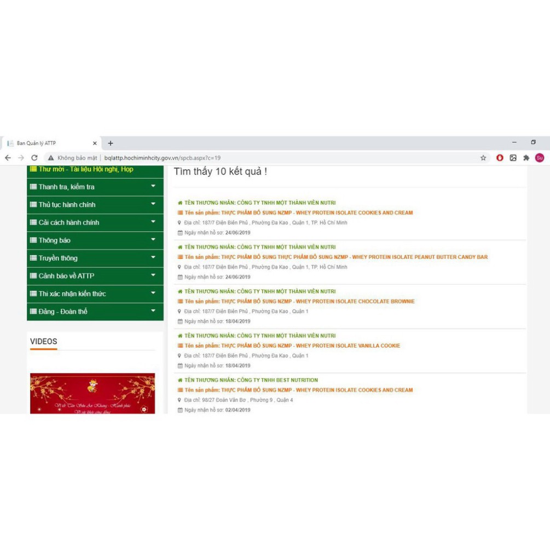Open the red Tết video thumbnail
This screenshot has width=550, height=550.
[x=92, y=393]
